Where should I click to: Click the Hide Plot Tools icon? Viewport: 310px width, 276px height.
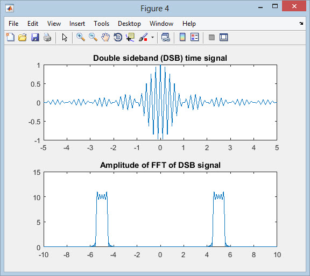click(x=212, y=37)
